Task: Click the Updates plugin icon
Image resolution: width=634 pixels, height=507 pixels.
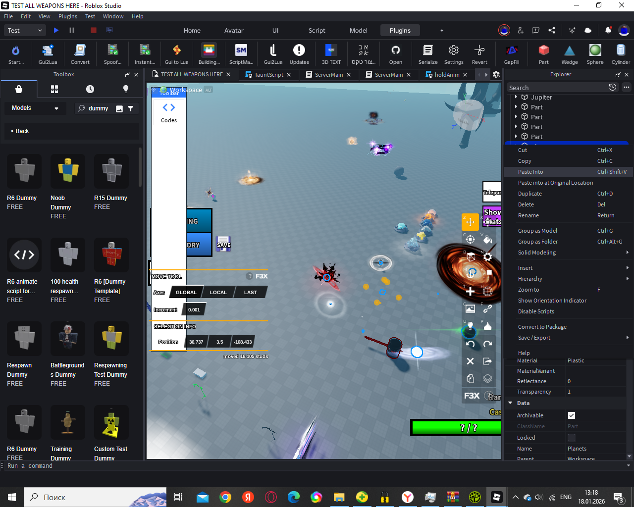Action: [x=299, y=54]
